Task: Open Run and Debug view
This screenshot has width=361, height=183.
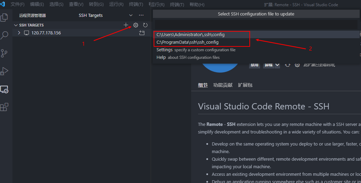Action: [4, 71]
